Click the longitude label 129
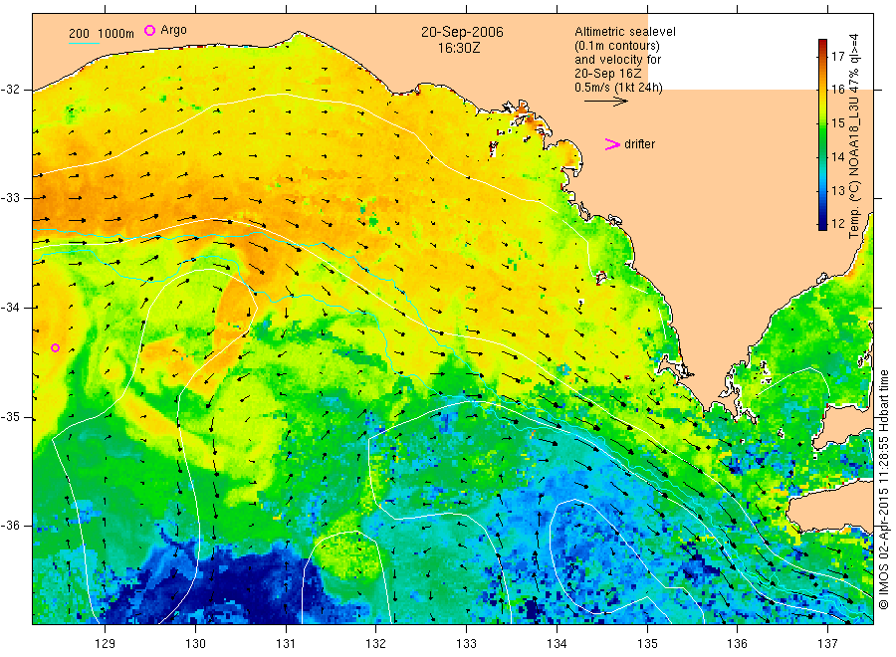Image resolution: width=896 pixels, height=657 pixels. point(106,643)
